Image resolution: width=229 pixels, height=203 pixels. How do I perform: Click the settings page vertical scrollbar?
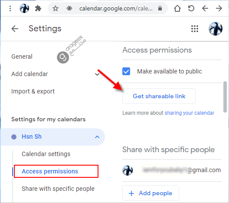225,97
